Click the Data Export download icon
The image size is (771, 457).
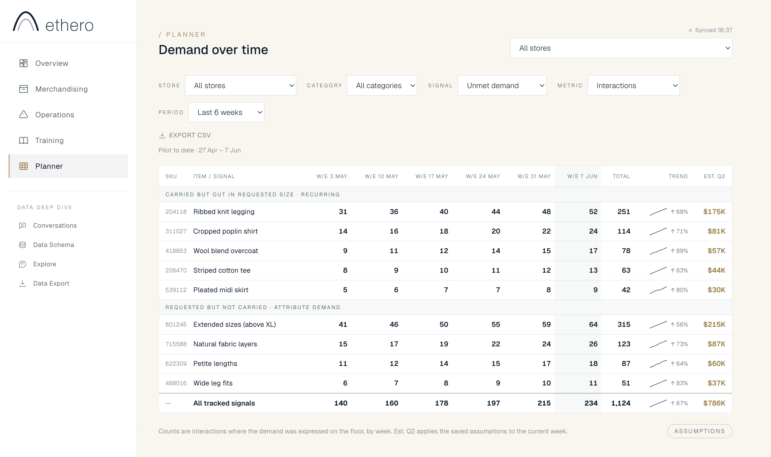click(22, 283)
